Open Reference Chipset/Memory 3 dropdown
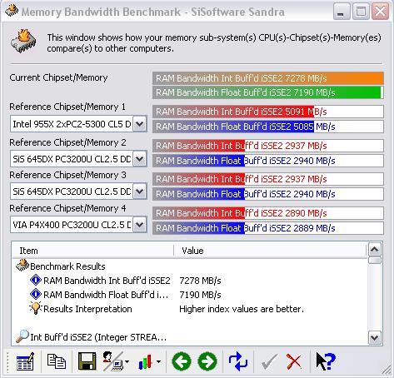 140,191
